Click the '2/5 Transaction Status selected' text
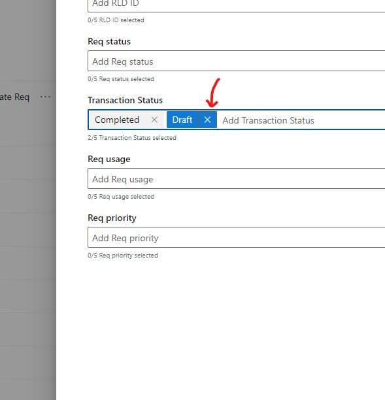The width and height of the screenshot is (385, 400). [x=132, y=138]
